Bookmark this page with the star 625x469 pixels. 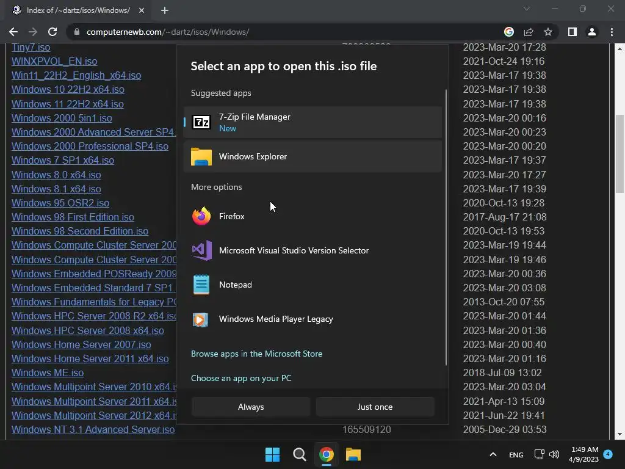[x=548, y=32]
